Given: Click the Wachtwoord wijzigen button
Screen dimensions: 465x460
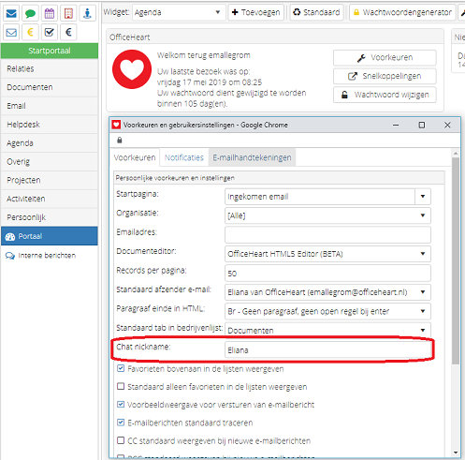Looking at the screenshot, I should [x=385, y=95].
